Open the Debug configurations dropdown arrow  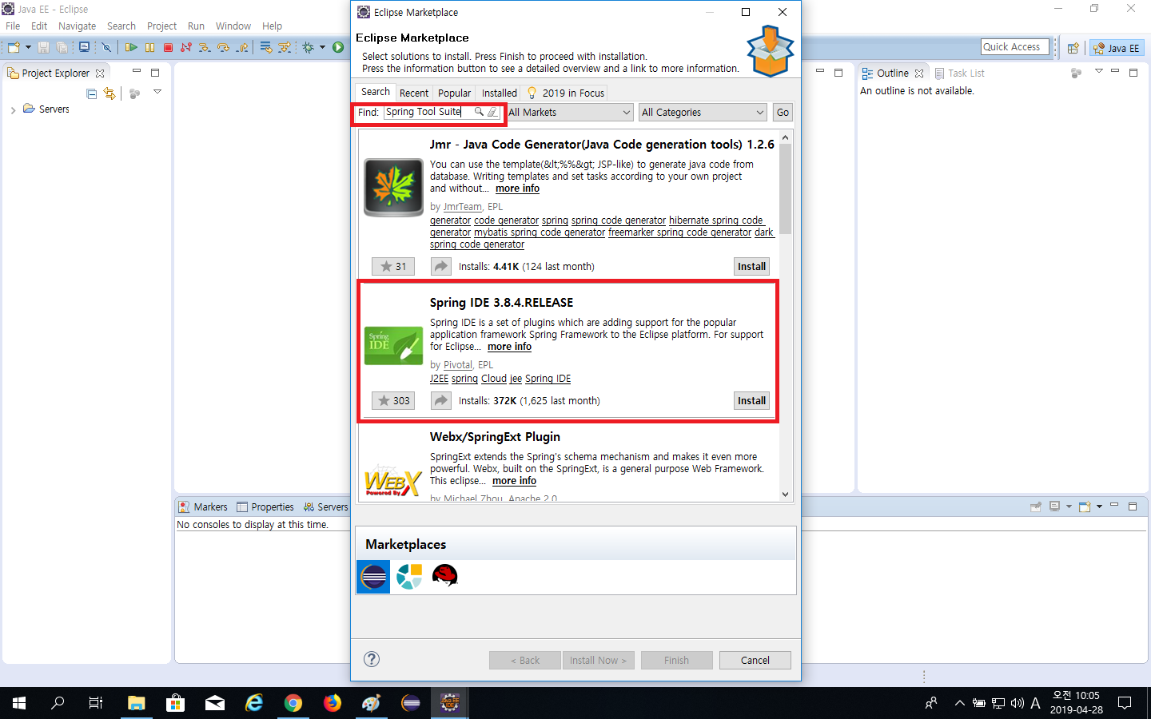323,47
